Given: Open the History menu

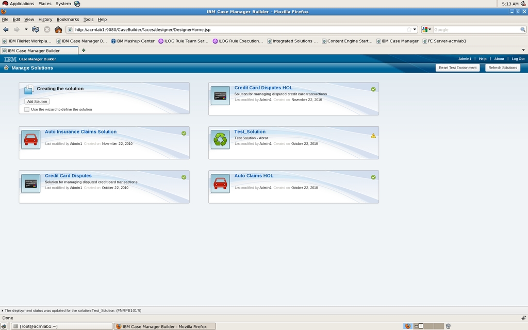Looking at the screenshot, I should pos(45,20).
